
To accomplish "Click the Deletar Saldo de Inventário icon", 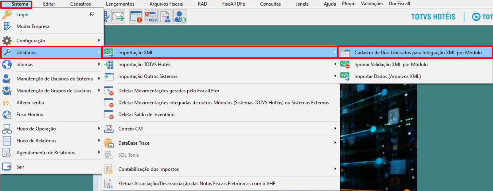I will [x=109, y=115].
